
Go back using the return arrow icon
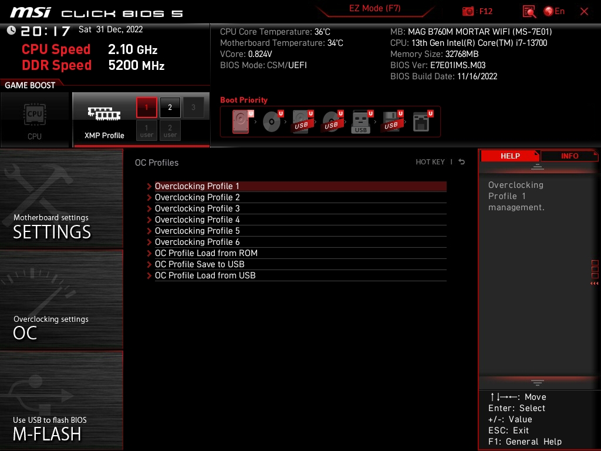click(462, 162)
